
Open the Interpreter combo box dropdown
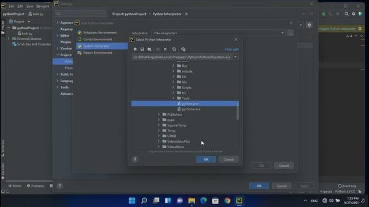coord(283,33)
